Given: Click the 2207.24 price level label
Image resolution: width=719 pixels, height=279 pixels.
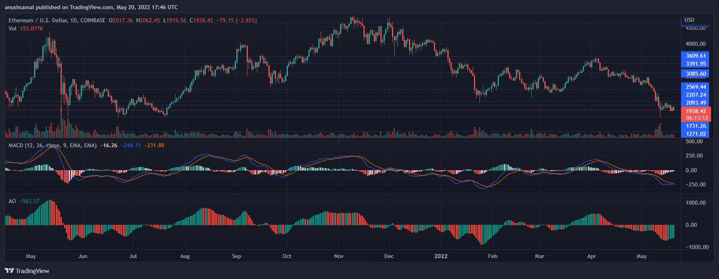Looking at the screenshot, I should 696,95.
